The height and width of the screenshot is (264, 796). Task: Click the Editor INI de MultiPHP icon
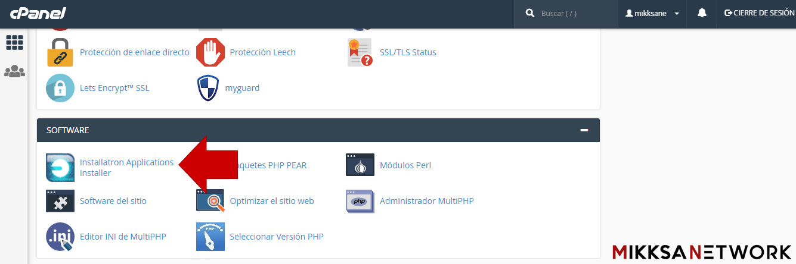point(60,237)
